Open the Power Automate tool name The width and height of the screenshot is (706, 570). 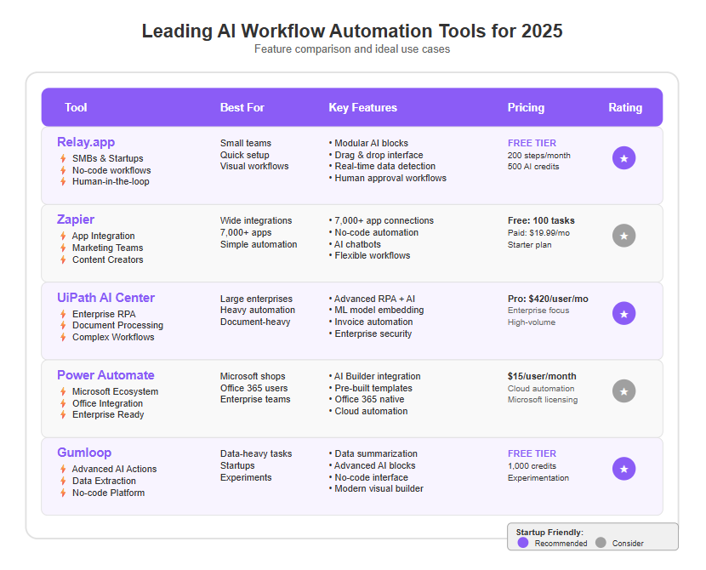(105, 375)
